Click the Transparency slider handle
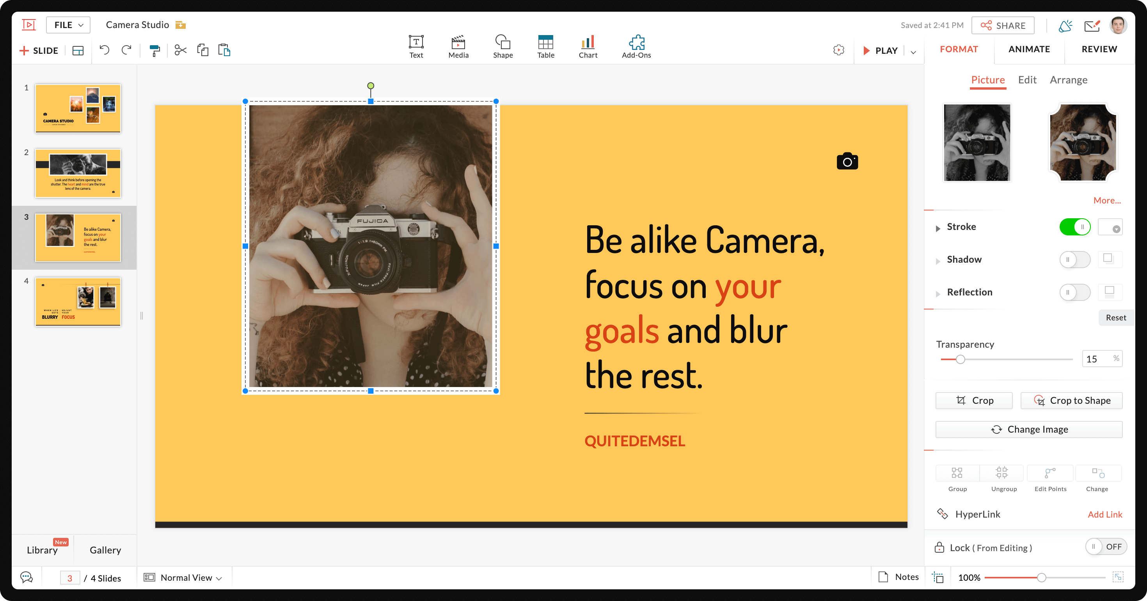 (x=961, y=359)
